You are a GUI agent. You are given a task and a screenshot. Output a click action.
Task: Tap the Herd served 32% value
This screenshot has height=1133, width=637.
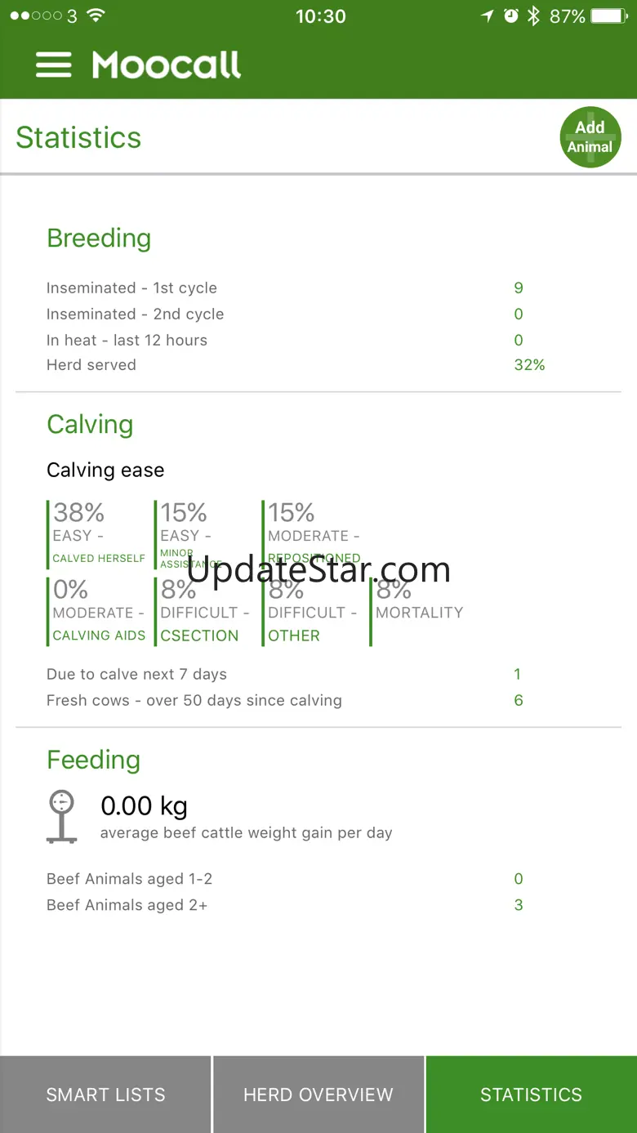click(x=529, y=365)
